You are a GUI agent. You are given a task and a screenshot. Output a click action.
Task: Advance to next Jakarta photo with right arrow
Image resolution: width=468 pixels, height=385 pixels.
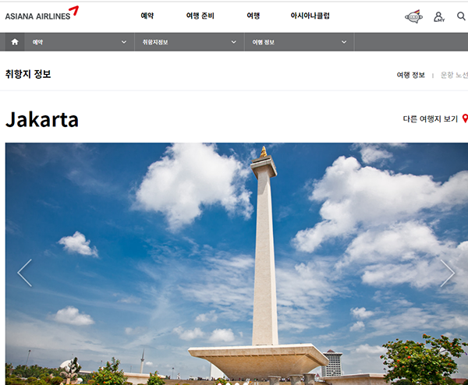pos(447,273)
